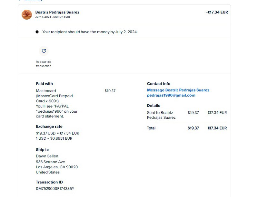Click the Mastercard payment method text

46,91
